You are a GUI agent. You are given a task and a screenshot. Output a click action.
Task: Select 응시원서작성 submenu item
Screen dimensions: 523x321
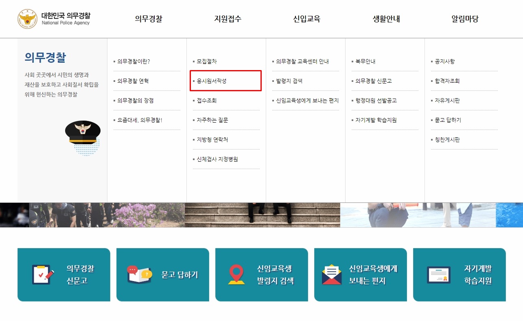pos(212,81)
